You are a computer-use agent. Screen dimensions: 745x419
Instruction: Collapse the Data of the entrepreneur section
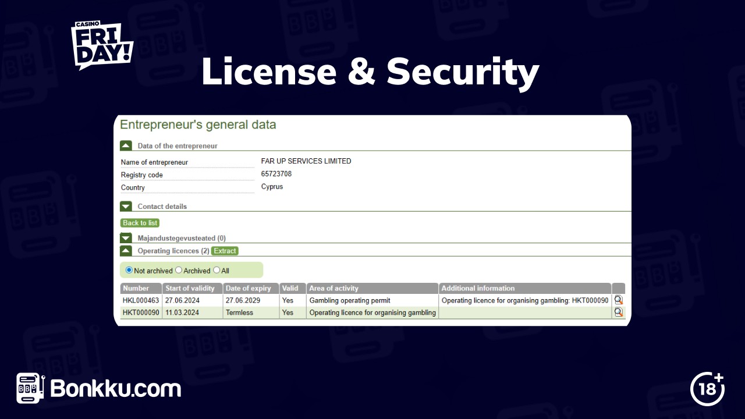pyautogui.click(x=126, y=145)
